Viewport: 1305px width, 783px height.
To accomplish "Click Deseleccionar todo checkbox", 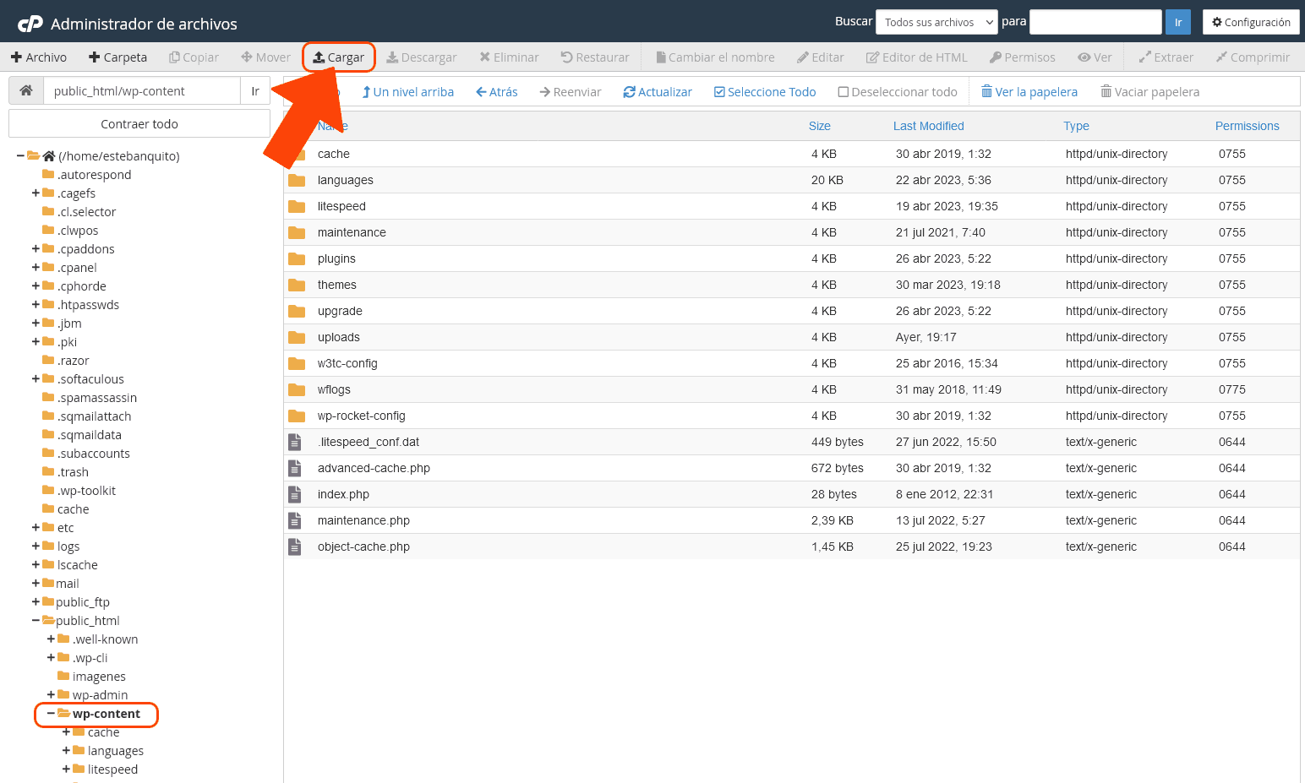I will point(897,92).
